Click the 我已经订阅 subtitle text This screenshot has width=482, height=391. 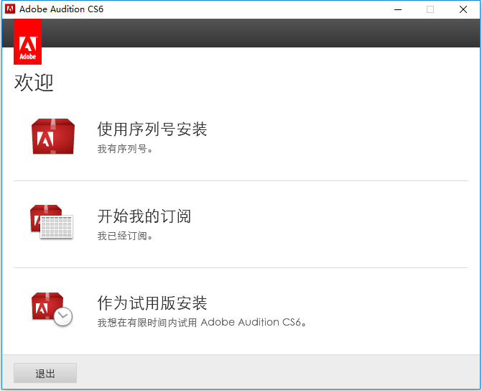[125, 236]
